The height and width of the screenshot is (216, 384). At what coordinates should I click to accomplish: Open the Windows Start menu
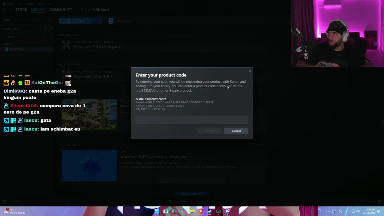[157, 211]
